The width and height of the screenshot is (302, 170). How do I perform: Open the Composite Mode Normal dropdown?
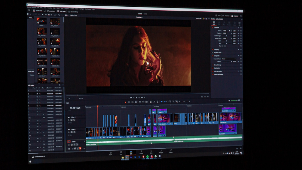(229, 59)
